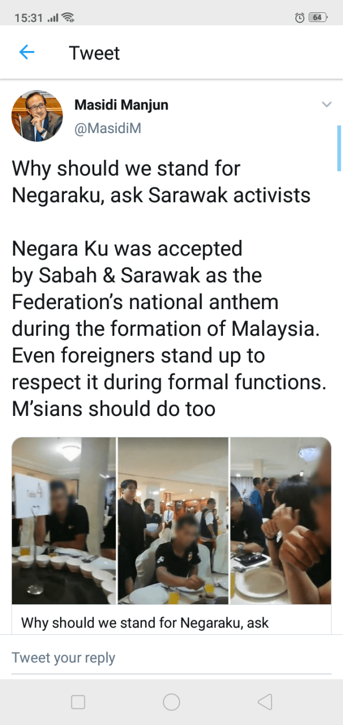Tap the Android home circle button
This screenshot has height=725, width=343.
(171, 702)
